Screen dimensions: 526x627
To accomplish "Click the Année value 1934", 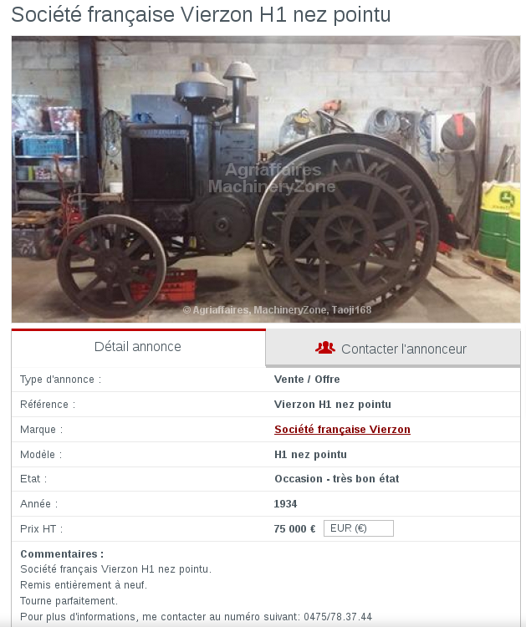I will click(x=285, y=504).
